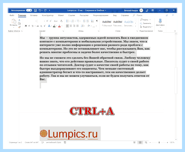Open text effects glowing A icon

49,26
